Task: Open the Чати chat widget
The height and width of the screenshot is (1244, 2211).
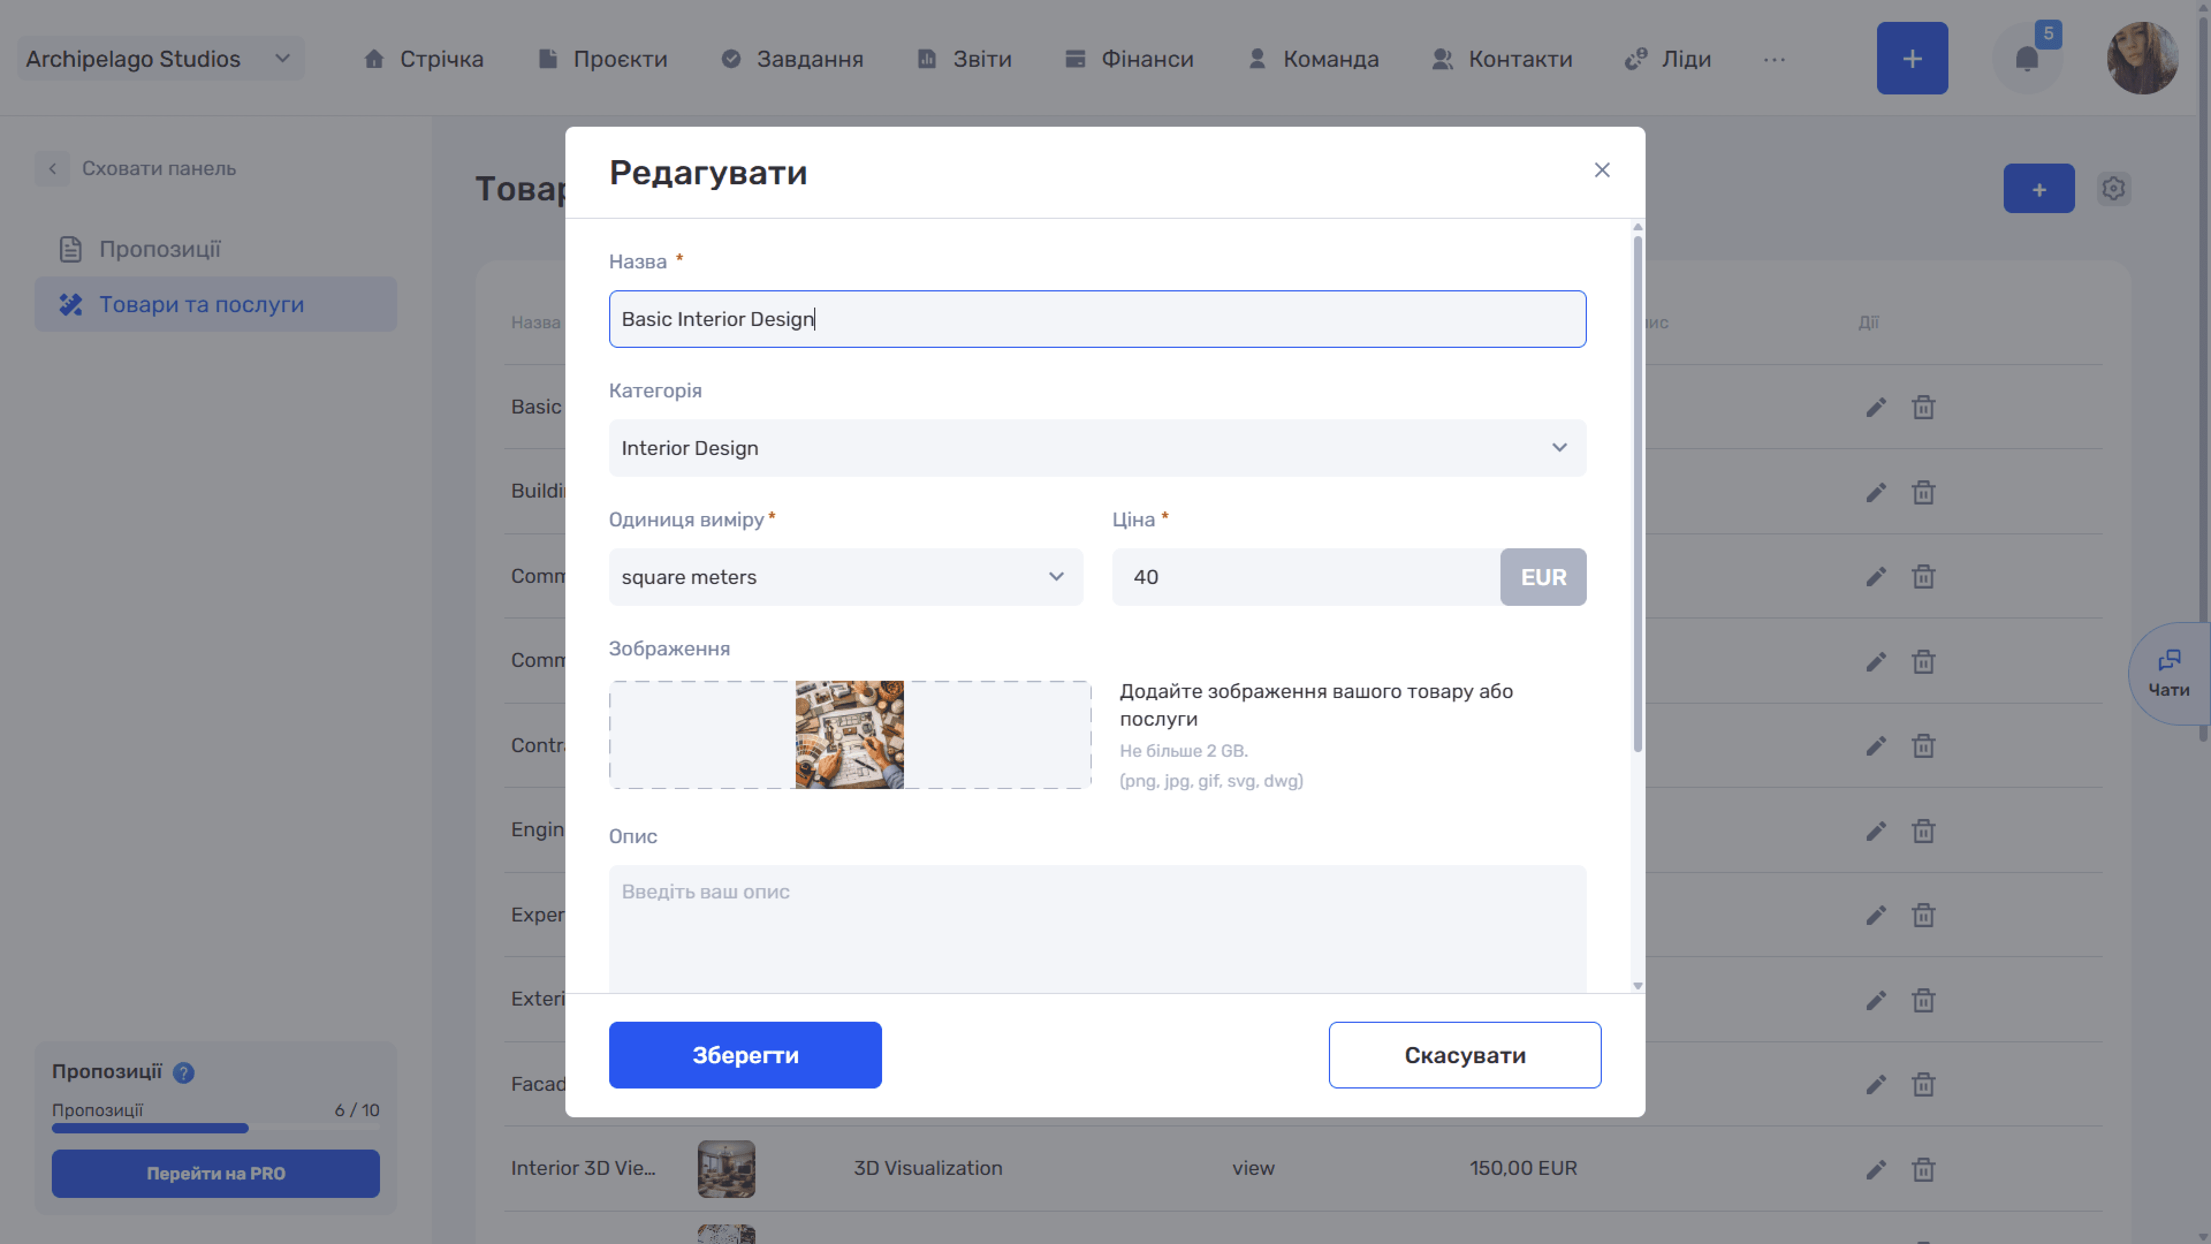Action: pyautogui.click(x=2168, y=674)
